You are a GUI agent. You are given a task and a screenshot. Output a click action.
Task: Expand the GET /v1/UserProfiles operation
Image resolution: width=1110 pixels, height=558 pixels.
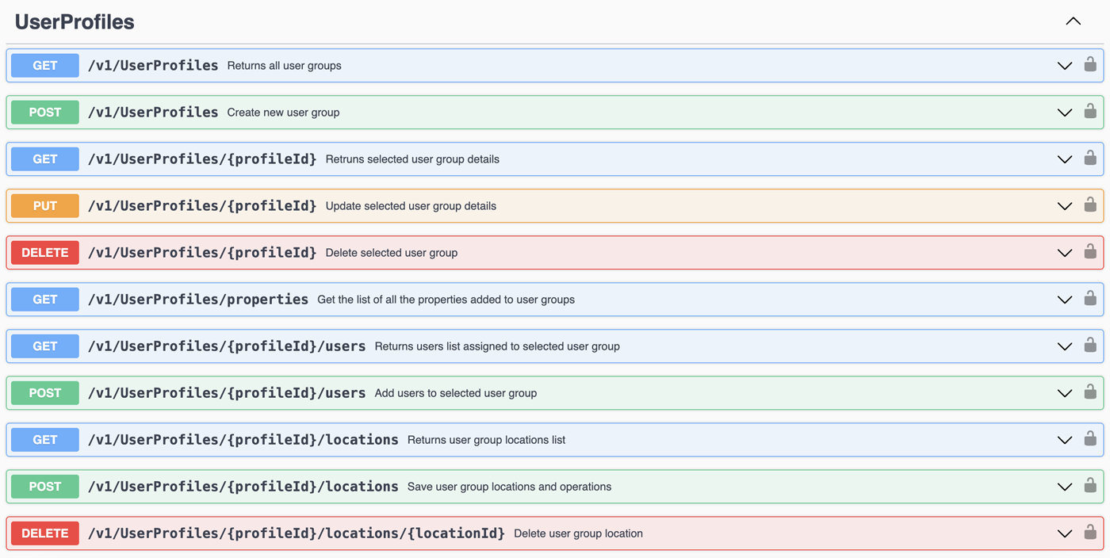pyautogui.click(x=1064, y=66)
